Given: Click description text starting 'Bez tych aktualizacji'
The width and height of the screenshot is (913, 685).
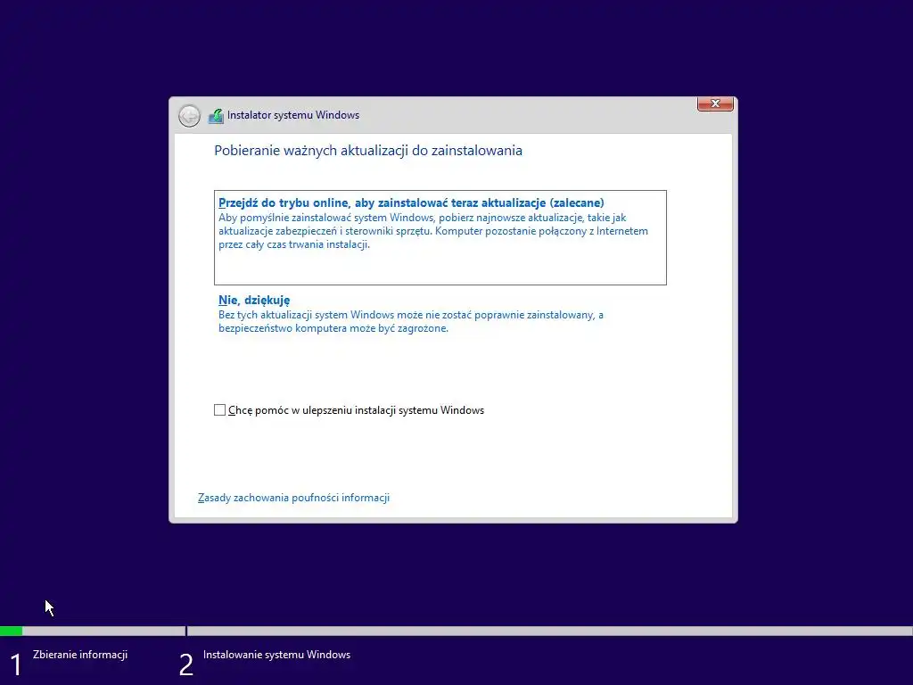Looking at the screenshot, I should (411, 321).
